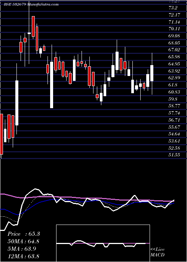The width and height of the screenshot is (187, 262).
Task: Click the 65.98 price axis label
Action: pyautogui.click(x=174, y=57)
